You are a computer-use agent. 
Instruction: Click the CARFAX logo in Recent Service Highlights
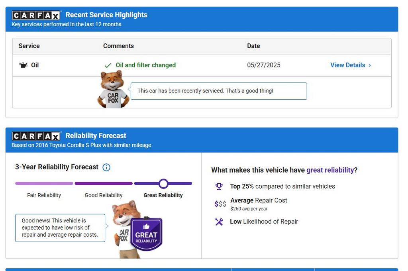tap(36, 15)
